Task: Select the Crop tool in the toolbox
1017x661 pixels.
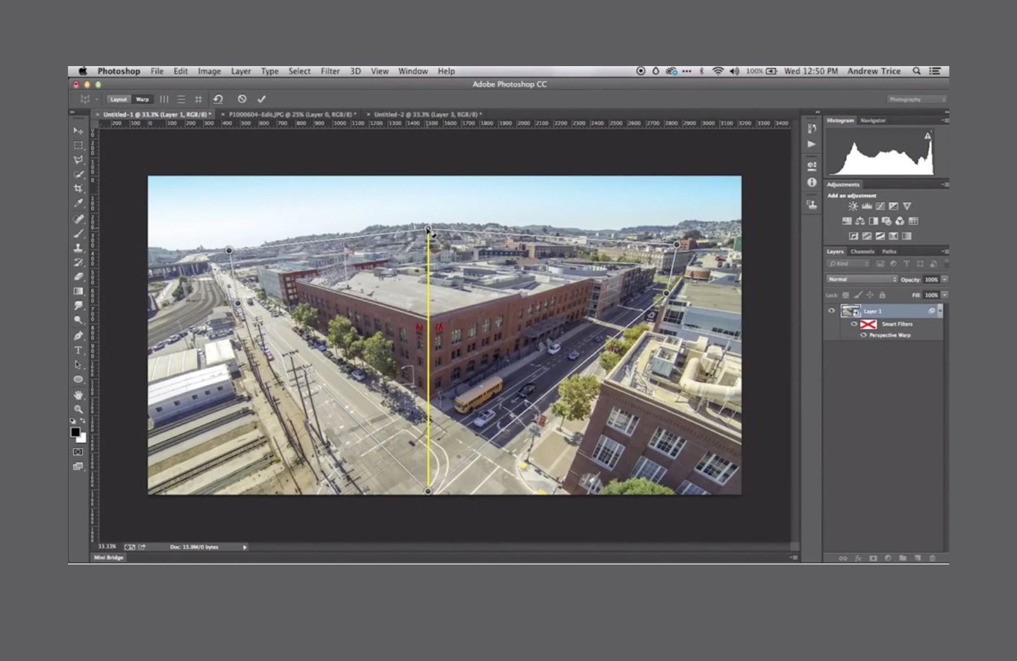Action: pyautogui.click(x=78, y=189)
